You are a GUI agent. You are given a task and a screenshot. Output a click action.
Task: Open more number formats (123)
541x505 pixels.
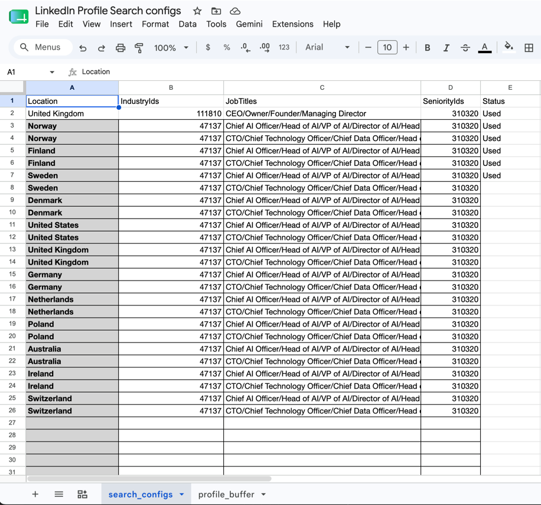coord(284,47)
